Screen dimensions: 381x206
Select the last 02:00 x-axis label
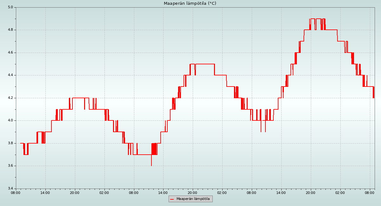340,192
